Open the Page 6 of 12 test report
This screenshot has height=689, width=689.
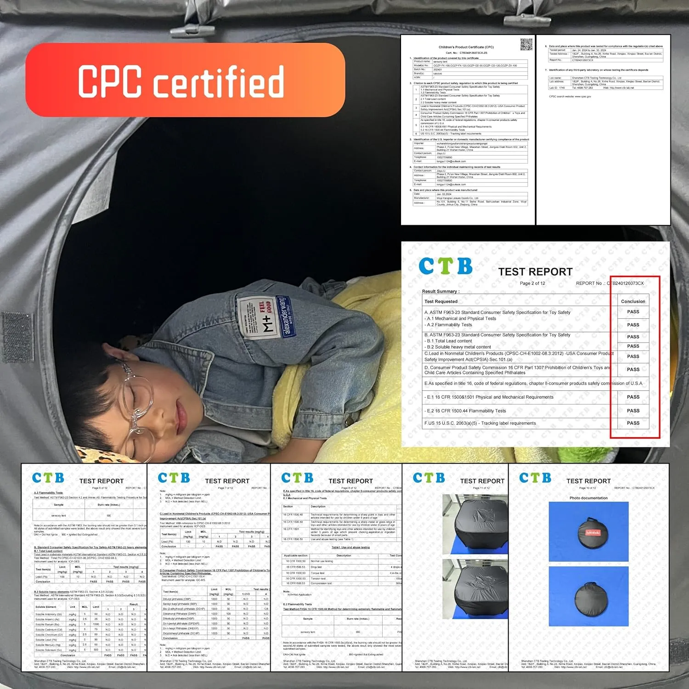(x=84, y=567)
